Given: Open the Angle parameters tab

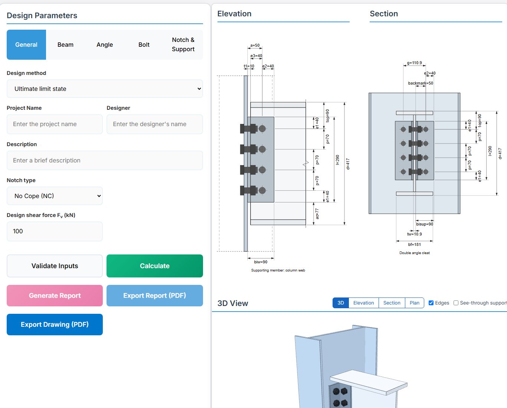Looking at the screenshot, I should click(105, 45).
